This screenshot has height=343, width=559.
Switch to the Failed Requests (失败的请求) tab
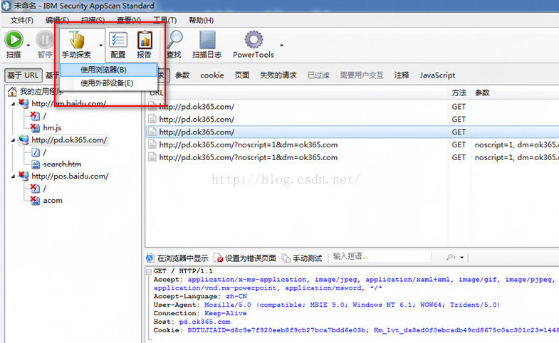click(x=278, y=75)
